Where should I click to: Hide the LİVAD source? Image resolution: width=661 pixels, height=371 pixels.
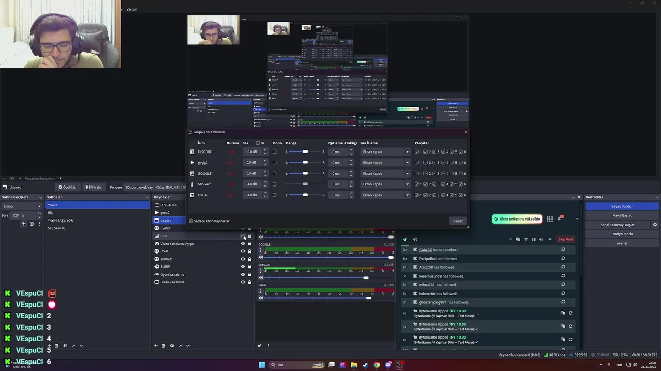(243, 251)
